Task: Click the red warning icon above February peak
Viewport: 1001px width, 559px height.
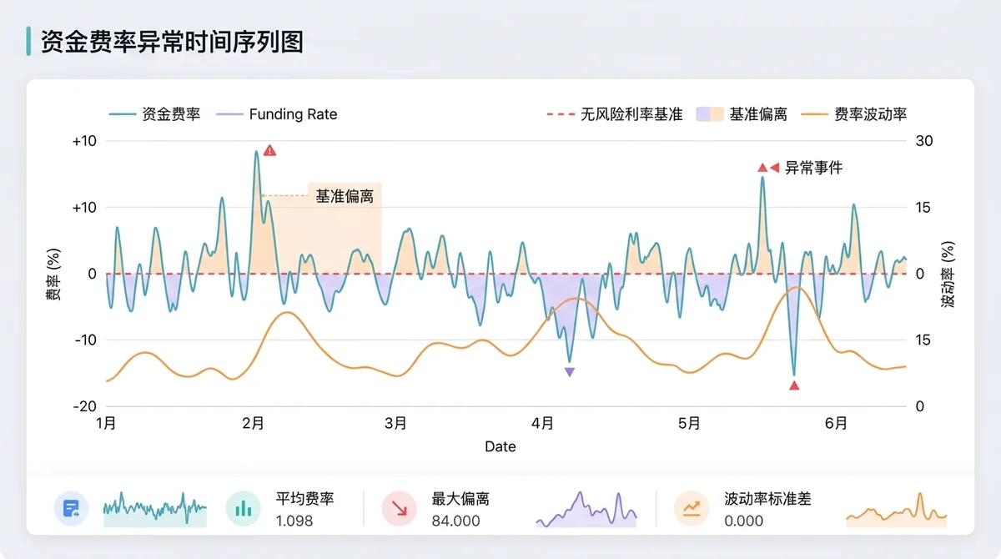Action: (269, 150)
